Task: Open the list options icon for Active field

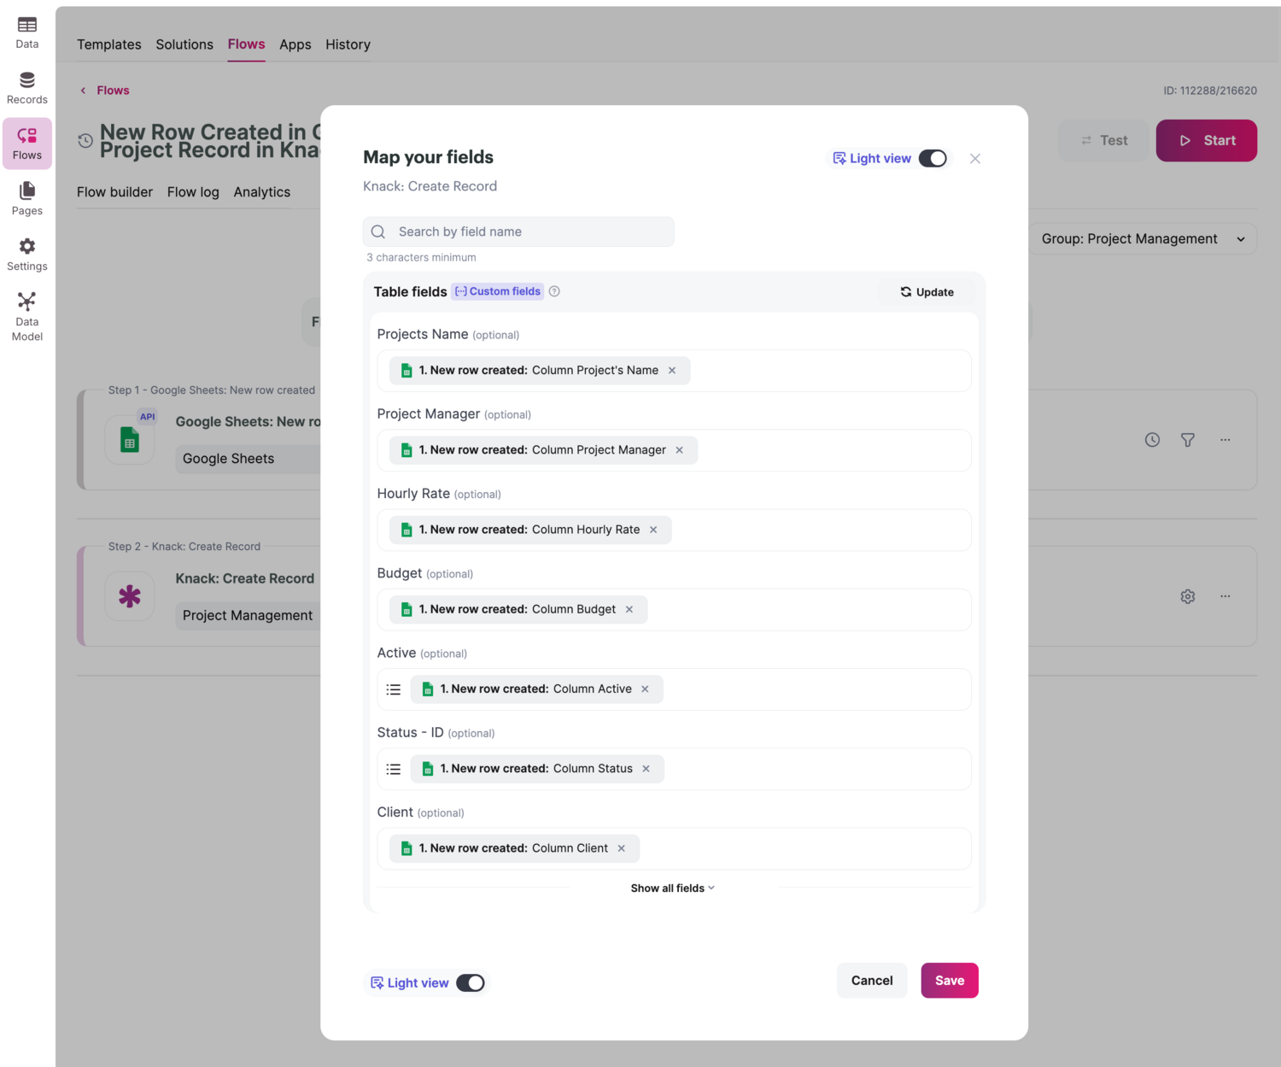Action: 394,689
